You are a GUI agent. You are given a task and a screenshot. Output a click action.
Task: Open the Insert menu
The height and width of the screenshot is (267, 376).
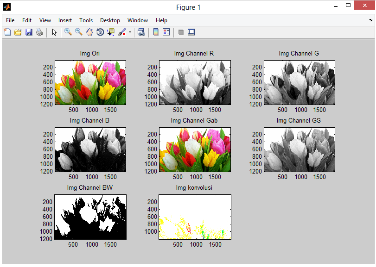tap(65, 20)
